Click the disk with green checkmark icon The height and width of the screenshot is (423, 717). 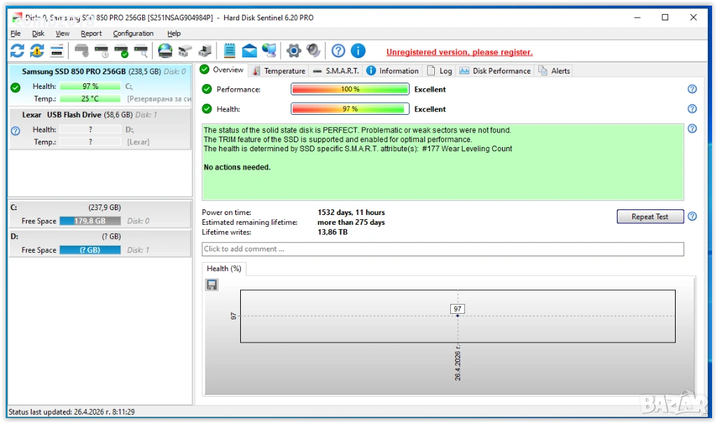[x=121, y=50]
